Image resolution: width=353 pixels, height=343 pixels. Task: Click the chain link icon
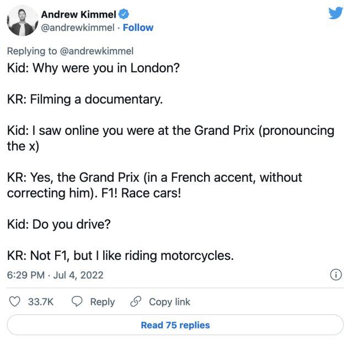pyautogui.click(x=135, y=302)
